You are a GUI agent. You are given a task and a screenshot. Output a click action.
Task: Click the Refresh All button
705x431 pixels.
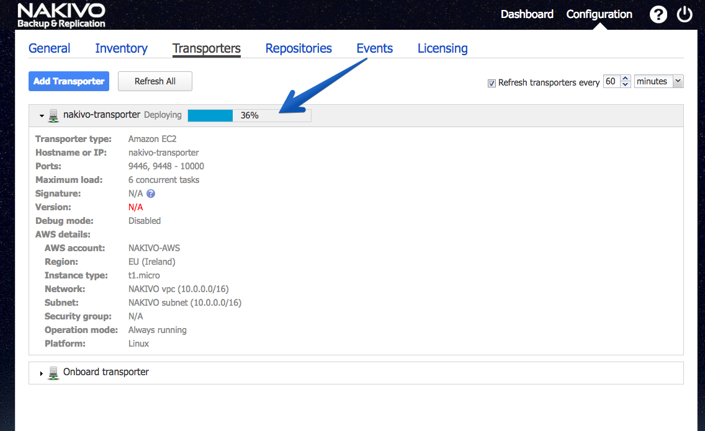point(155,81)
